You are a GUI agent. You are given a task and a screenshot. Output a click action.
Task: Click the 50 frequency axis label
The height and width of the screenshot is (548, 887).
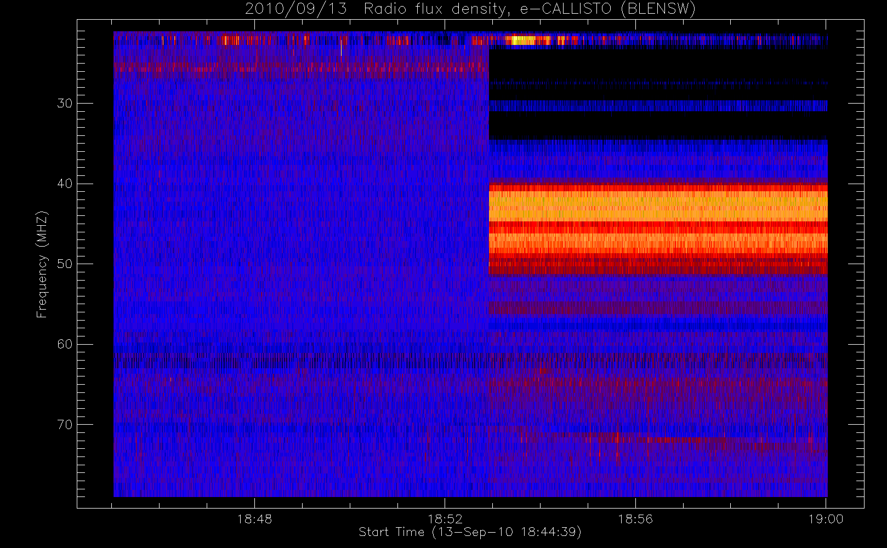point(65,264)
